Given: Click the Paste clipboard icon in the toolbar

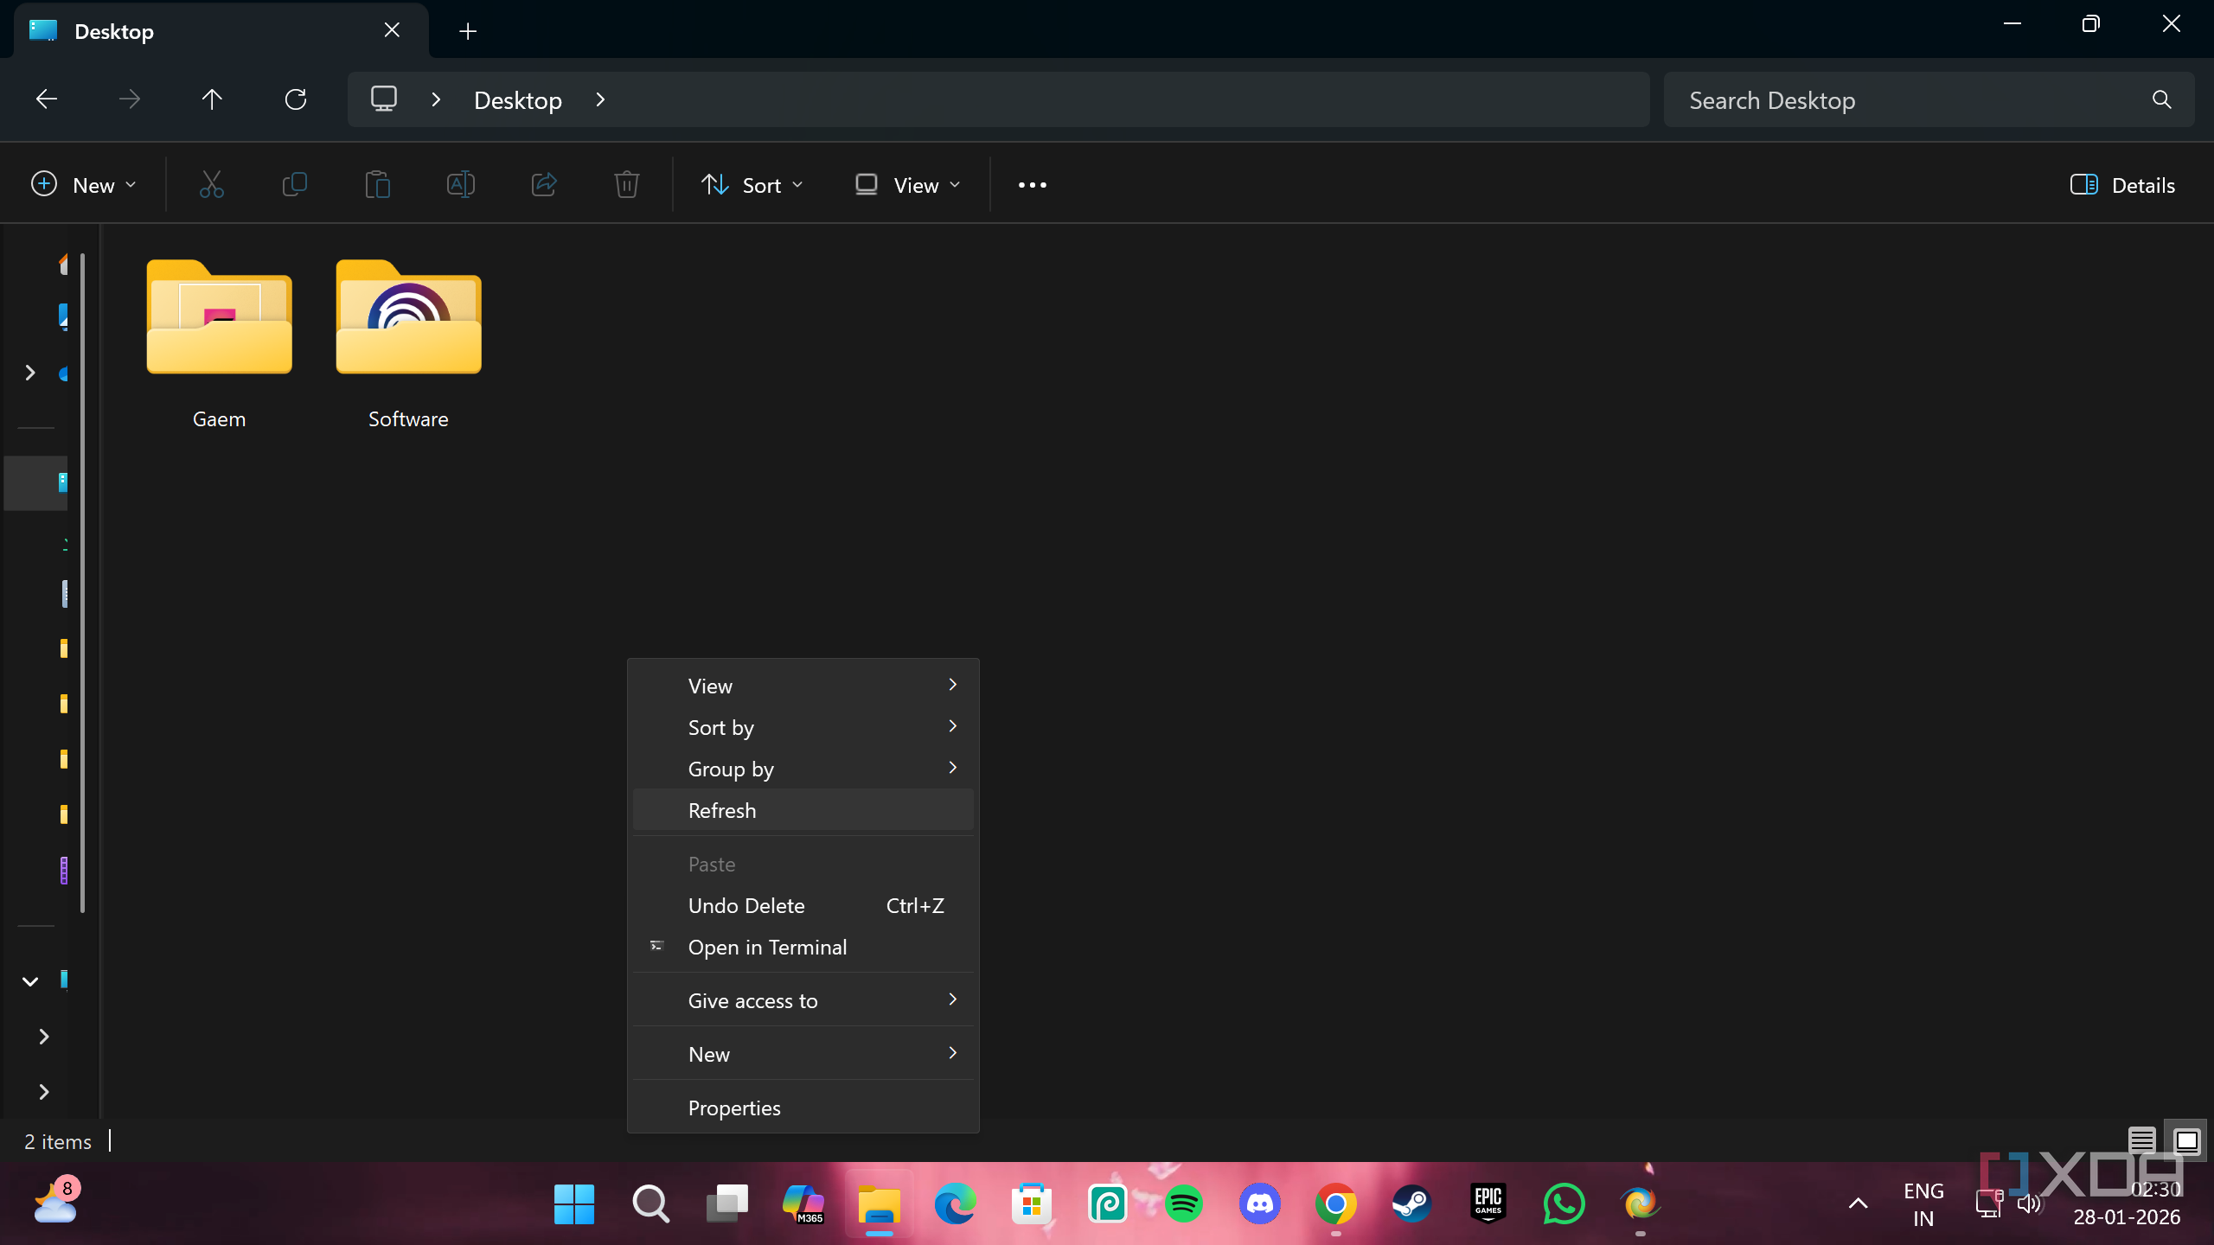Looking at the screenshot, I should [378, 185].
